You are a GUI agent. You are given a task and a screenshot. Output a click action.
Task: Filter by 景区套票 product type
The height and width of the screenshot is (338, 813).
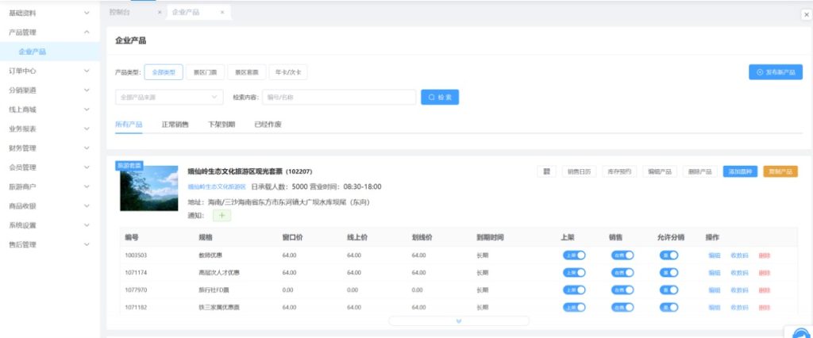(247, 72)
